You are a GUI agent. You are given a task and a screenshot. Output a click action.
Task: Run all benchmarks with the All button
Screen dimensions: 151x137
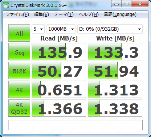[19, 33]
